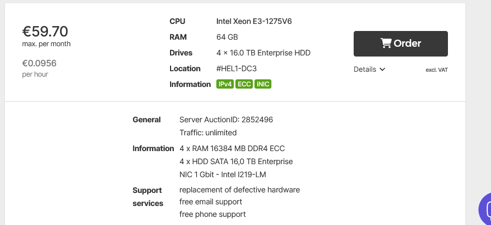Click the green iNIC badge
Screen dimensions: 491x225
[263, 84]
